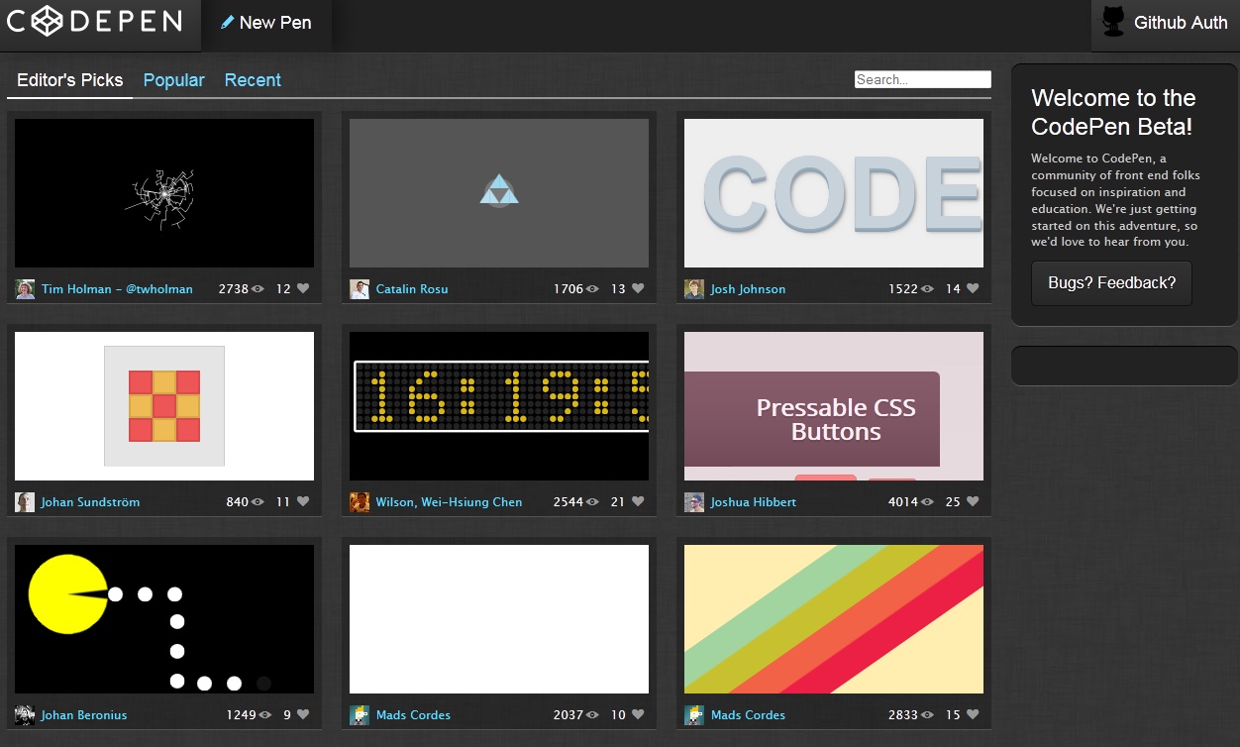The height and width of the screenshot is (747, 1240).
Task: Like Wilson, Wei-Hsiung Chen's pen via heart
Action: (x=638, y=502)
